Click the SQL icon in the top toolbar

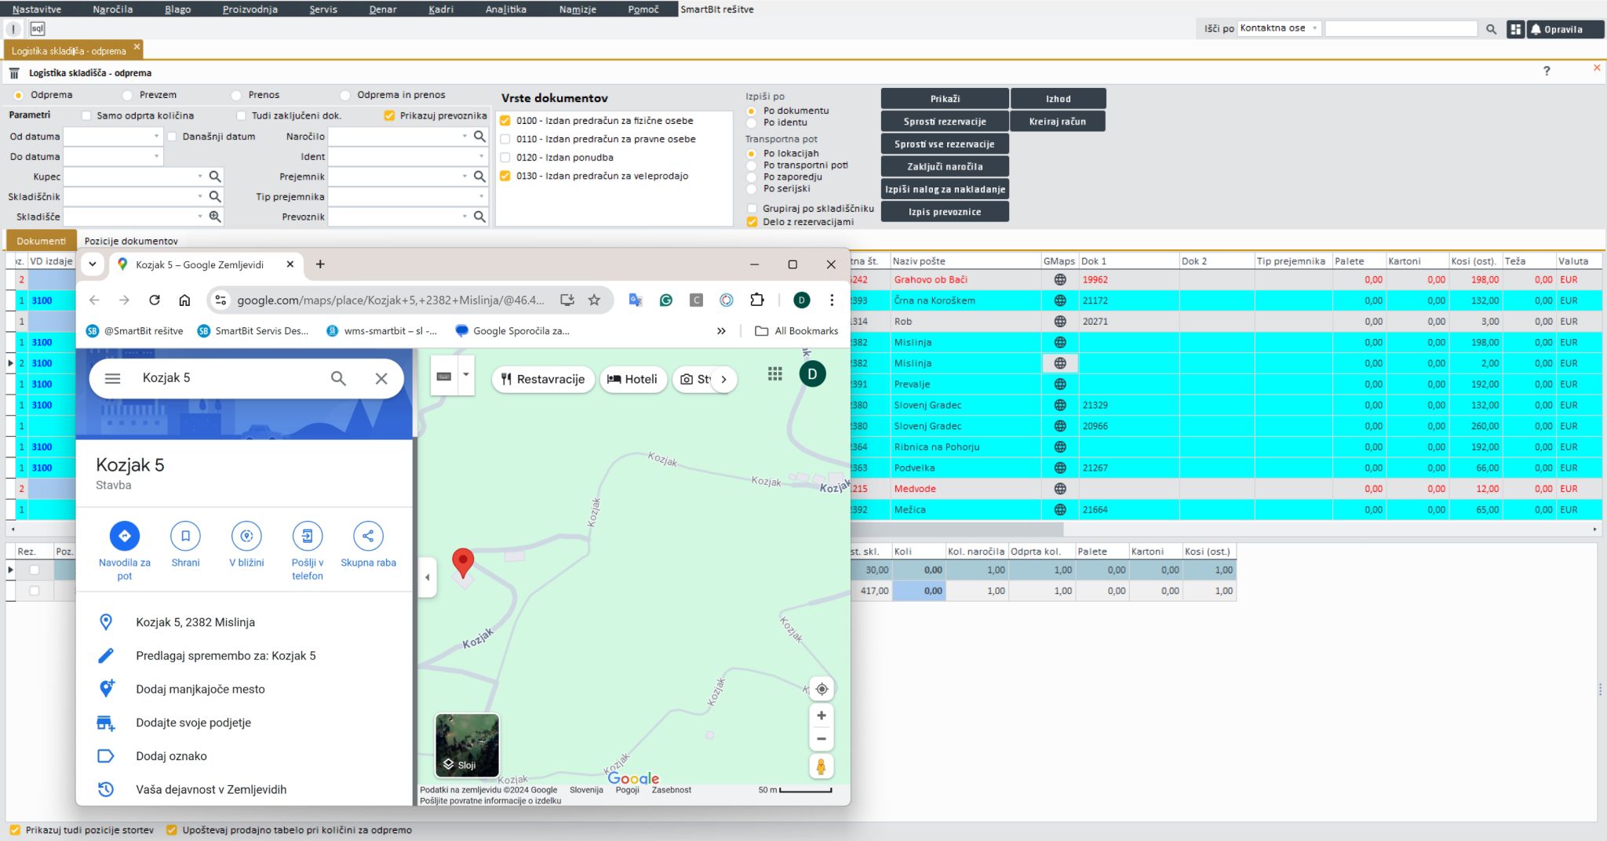pyautogui.click(x=36, y=28)
